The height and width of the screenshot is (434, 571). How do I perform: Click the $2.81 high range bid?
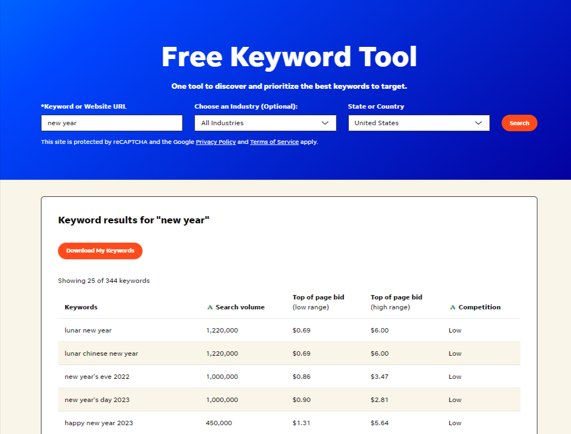click(x=380, y=400)
